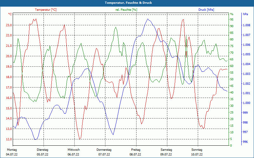254x158 pixels.
Task: Click the 70 humidity axis value
Action: click(232, 53)
